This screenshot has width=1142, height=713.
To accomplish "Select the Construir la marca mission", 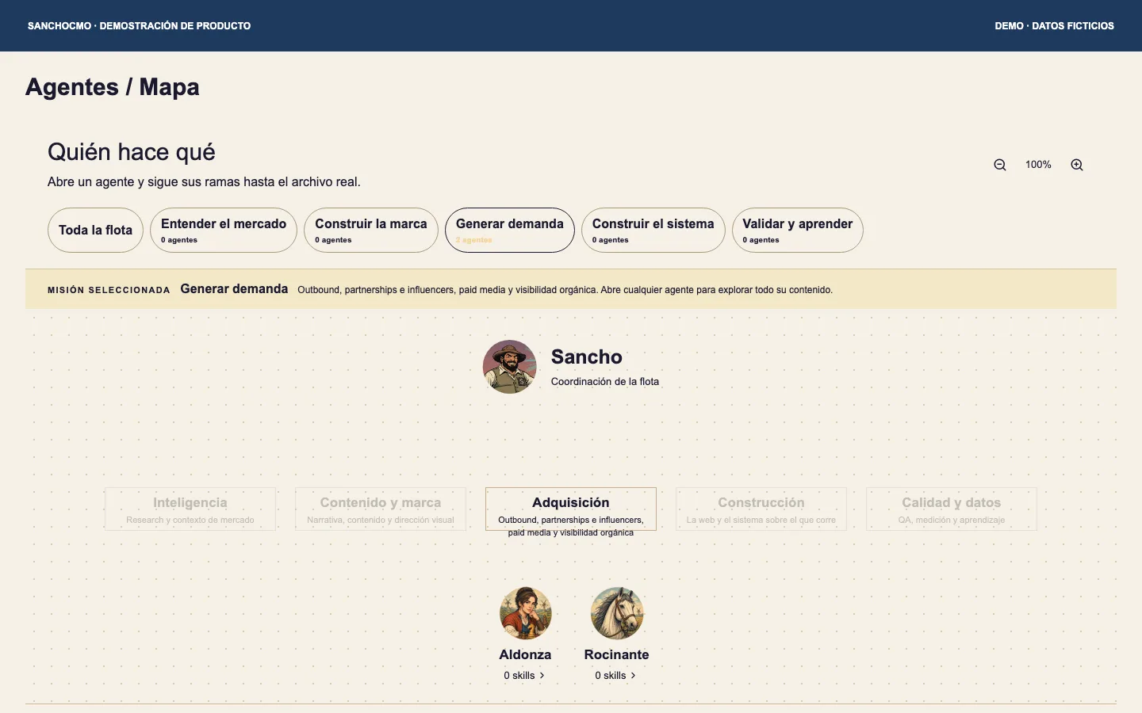I will pyautogui.click(x=371, y=230).
